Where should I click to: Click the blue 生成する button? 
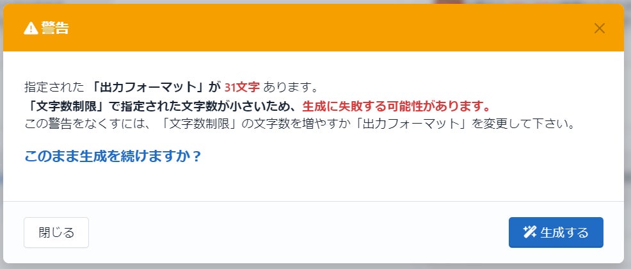tap(555, 232)
